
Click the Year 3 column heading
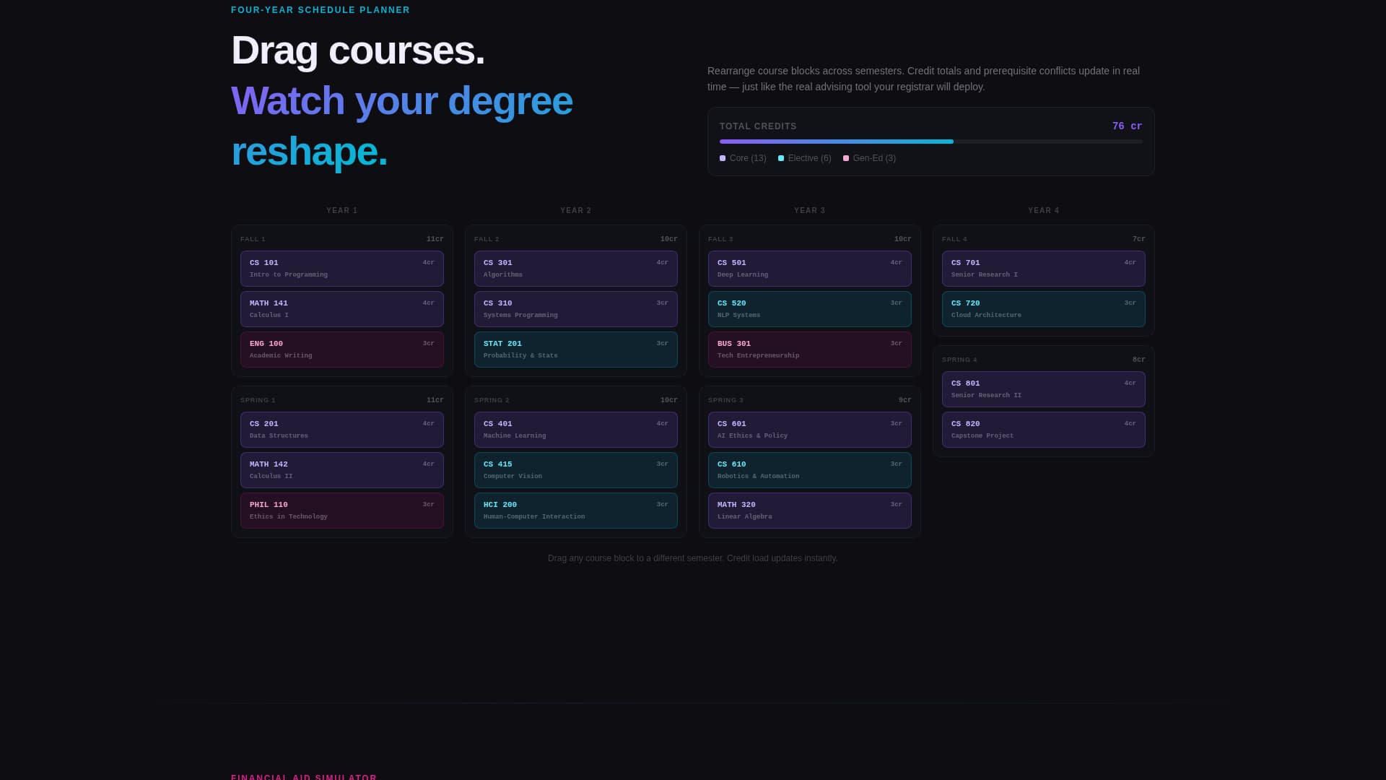coord(809,211)
